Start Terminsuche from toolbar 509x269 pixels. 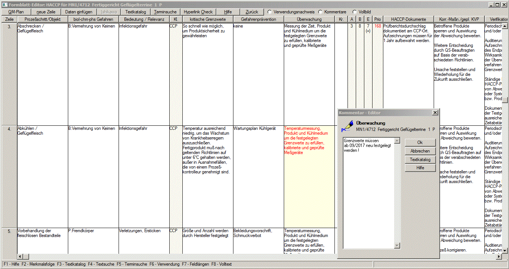pos(165,12)
